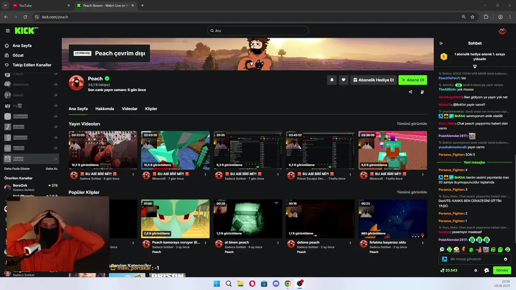
Task: Open the profile avatar at top right
Action: pos(502,31)
